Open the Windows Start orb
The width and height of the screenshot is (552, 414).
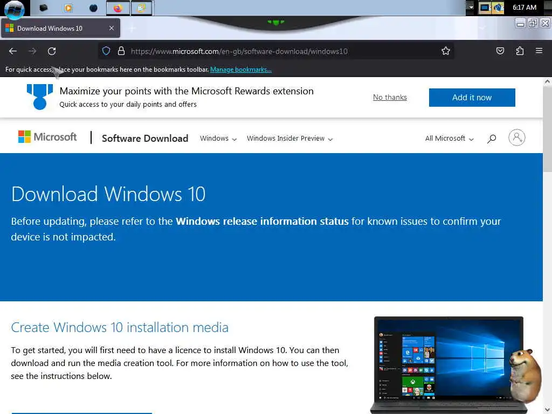coord(15,9)
